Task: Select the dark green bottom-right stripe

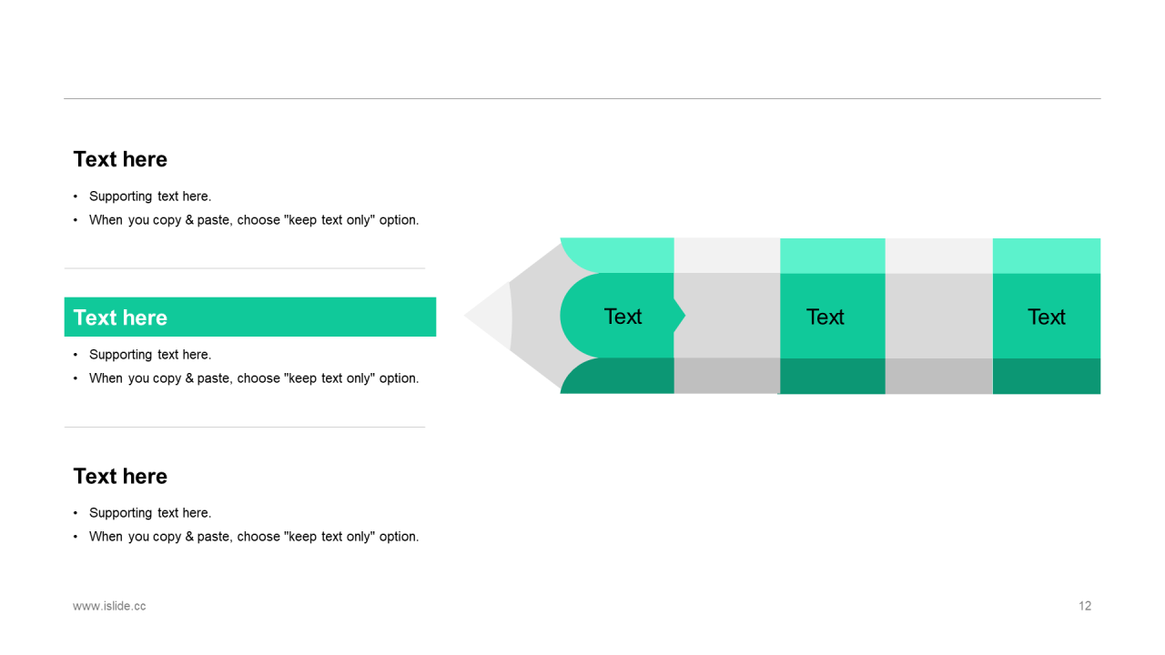Action: (x=1047, y=376)
